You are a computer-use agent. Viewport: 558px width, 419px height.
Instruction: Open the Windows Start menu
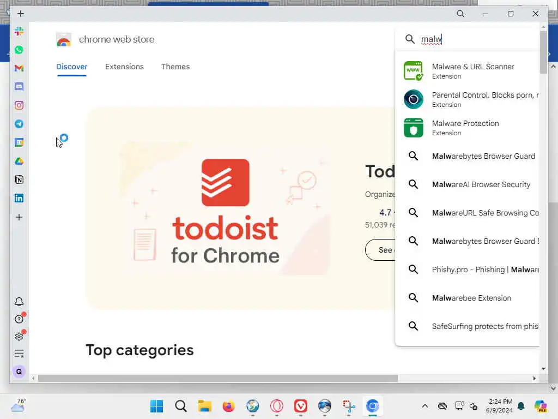tap(156, 406)
